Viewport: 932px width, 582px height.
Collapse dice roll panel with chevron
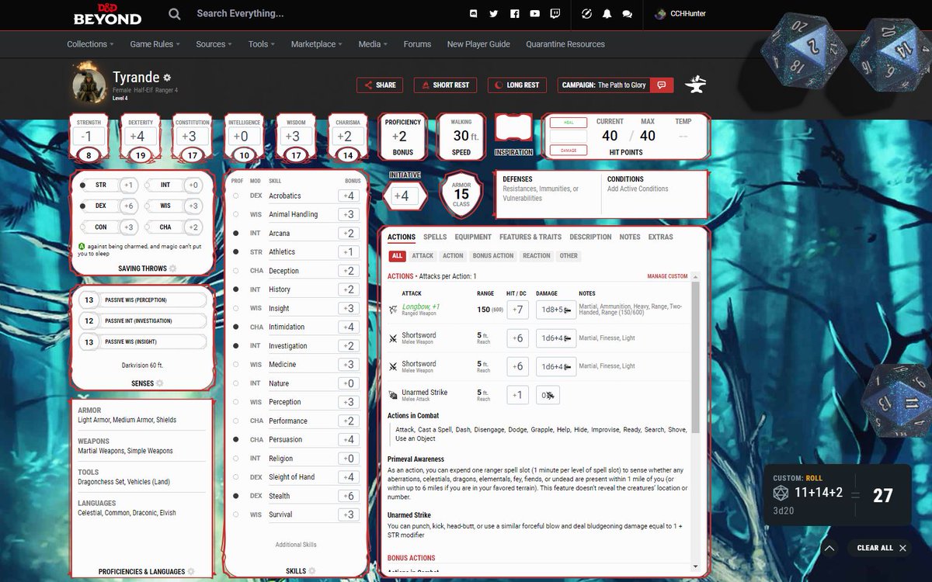pyautogui.click(x=829, y=548)
